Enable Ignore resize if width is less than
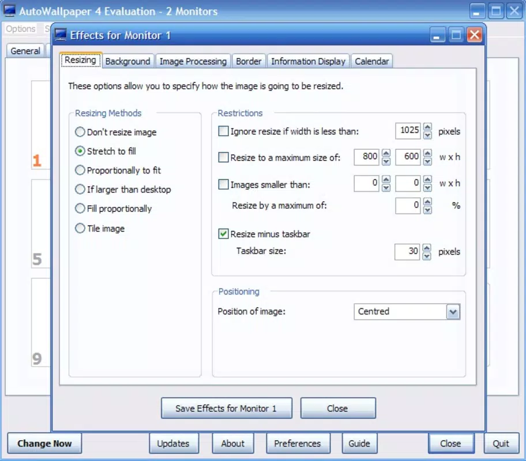This screenshot has width=526, height=461. click(223, 131)
